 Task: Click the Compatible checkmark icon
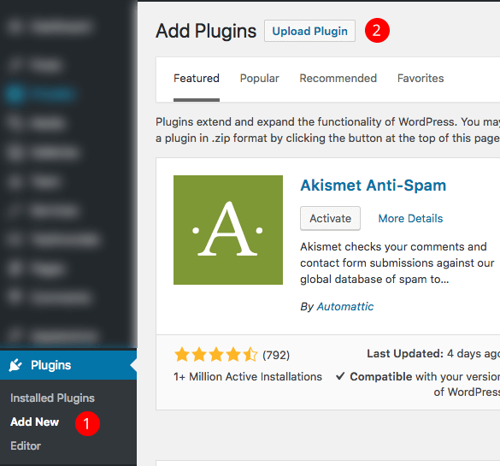click(340, 376)
